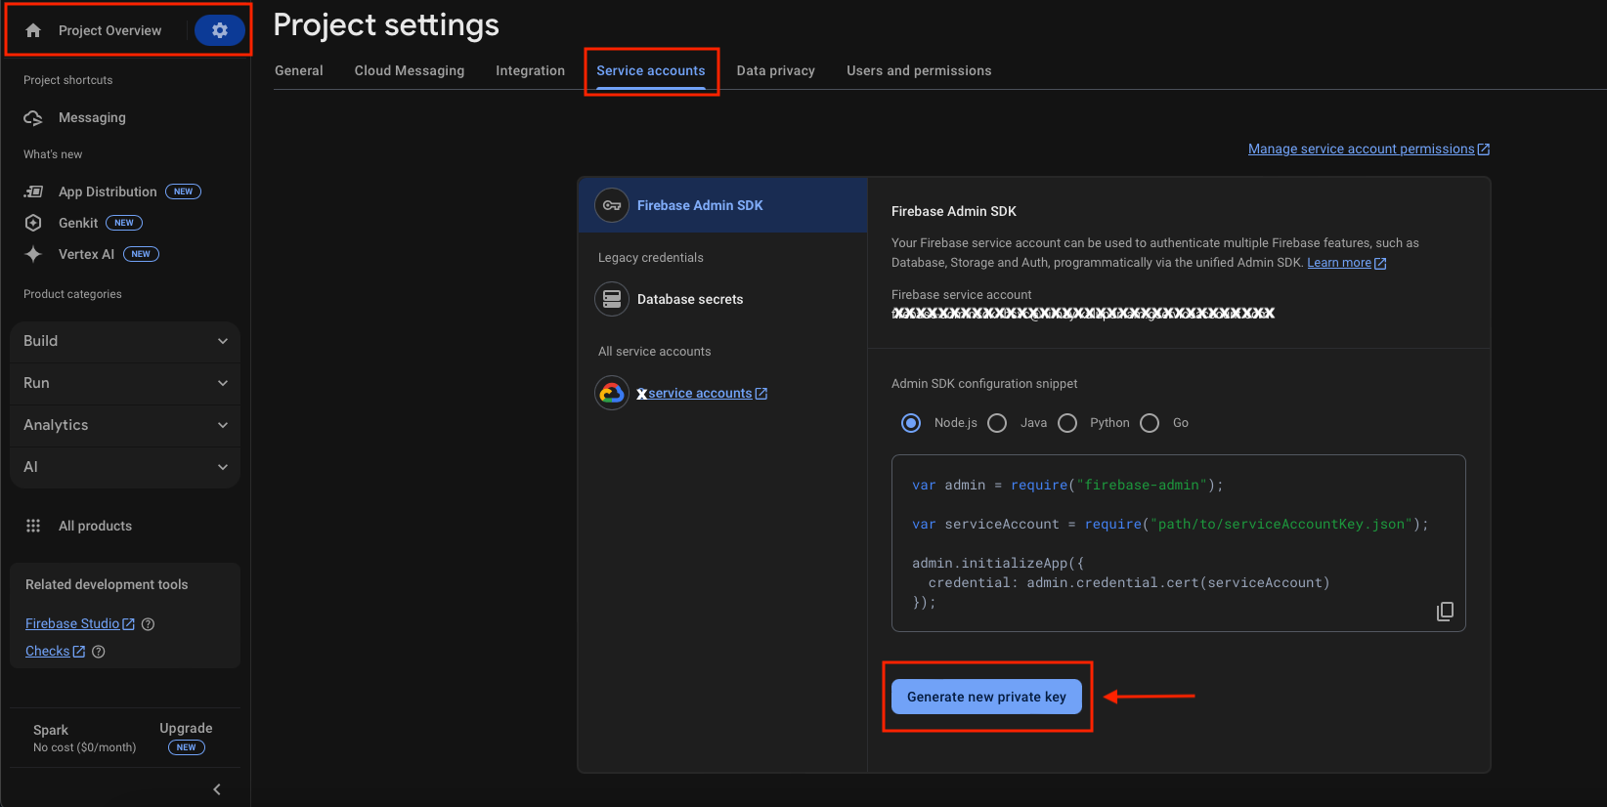Click help icon next to Firebase Studio

(149, 624)
